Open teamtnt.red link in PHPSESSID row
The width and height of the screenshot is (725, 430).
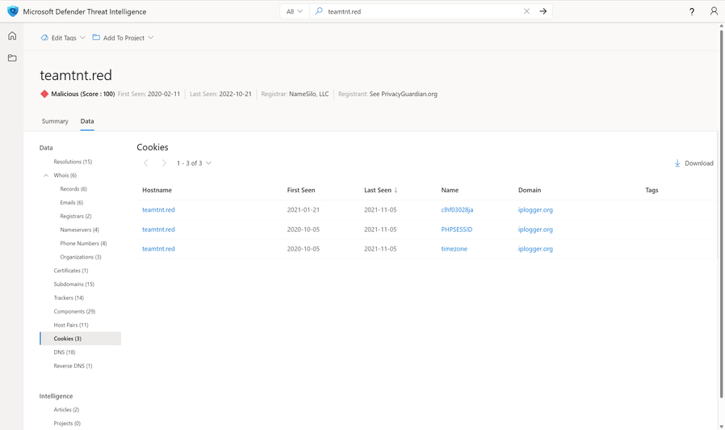coord(158,229)
